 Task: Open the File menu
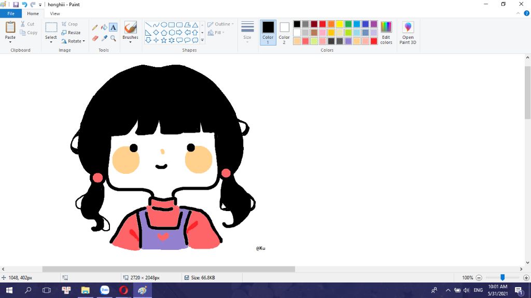pos(11,13)
